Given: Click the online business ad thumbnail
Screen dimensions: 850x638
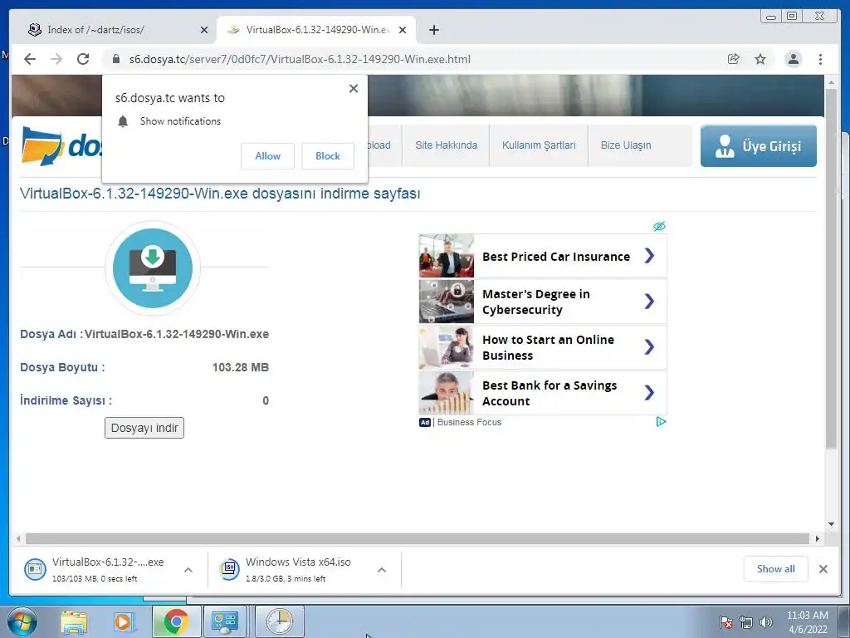Looking at the screenshot, I should [x=447, y=347].
